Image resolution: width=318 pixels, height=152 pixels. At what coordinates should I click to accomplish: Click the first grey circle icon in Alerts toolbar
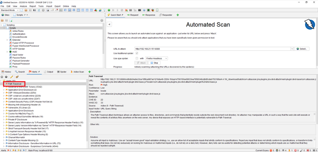tap(2, 77)
